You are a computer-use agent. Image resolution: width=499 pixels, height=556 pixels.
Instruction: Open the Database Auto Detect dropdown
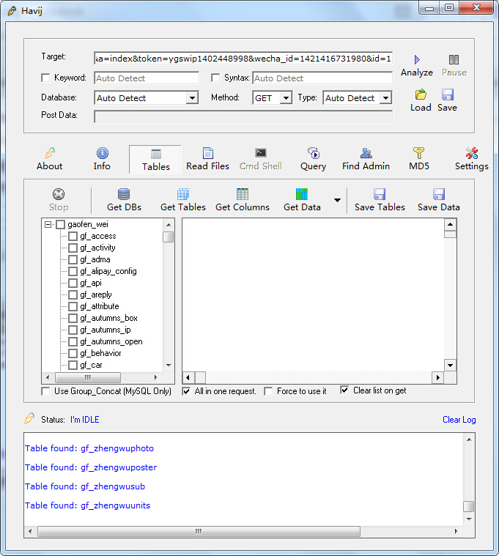[192, 98]
